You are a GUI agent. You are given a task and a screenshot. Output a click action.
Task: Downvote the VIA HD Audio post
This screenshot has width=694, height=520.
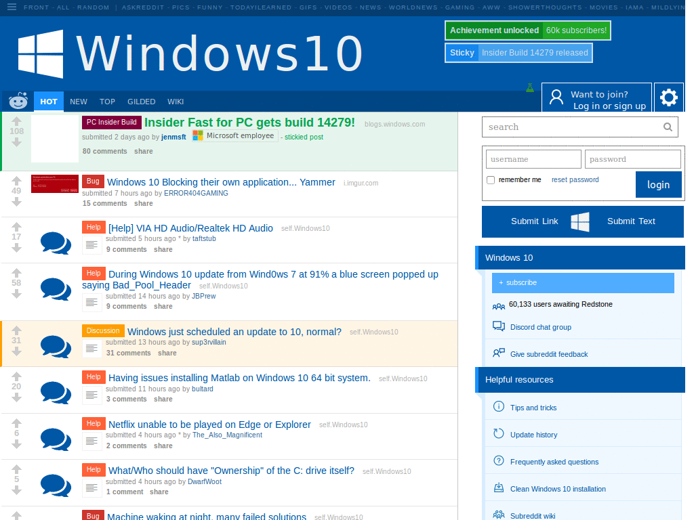tap(16, 248)
